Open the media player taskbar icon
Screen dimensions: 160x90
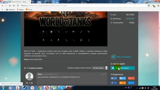click(x=10, y=88)
